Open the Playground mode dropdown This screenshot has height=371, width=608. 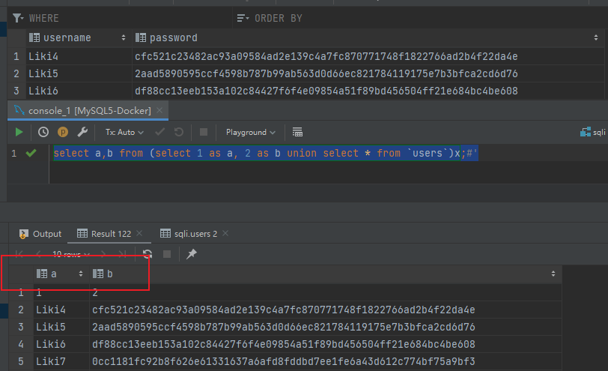250,132
